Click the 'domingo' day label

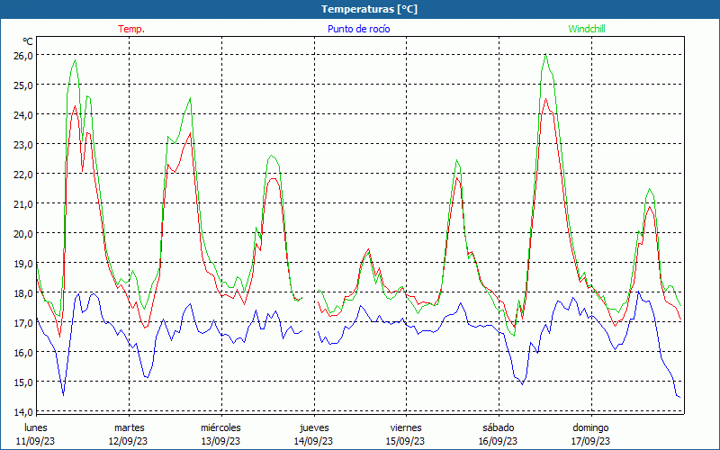tap(590, 427)
